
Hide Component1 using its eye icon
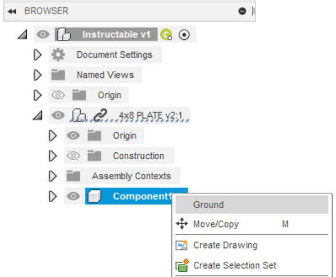click(x=73, y=196)
